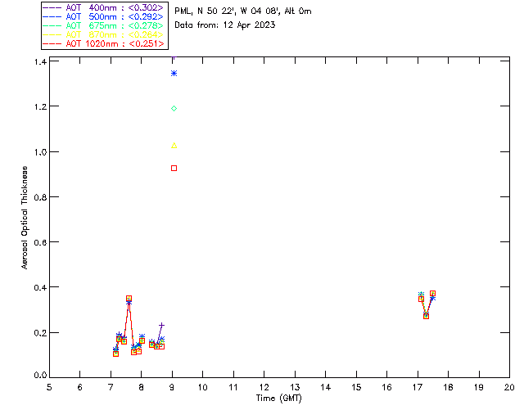Click the 0.2 y-axis tick label
The width and height of the screenshot is (524, 419).
[x=40, y=333]
